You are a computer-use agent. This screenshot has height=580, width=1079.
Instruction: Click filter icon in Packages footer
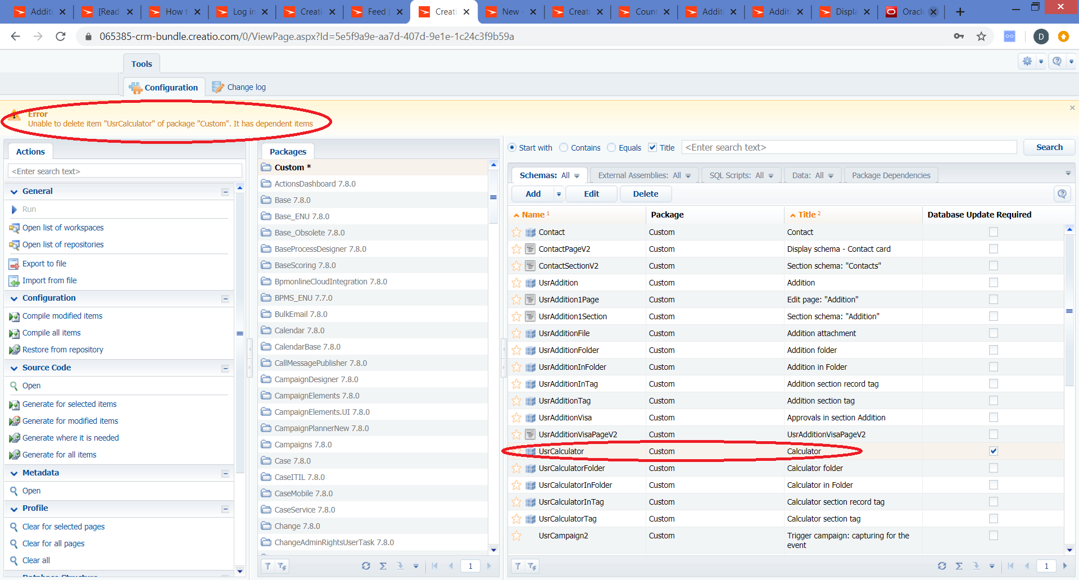point(268,566)
